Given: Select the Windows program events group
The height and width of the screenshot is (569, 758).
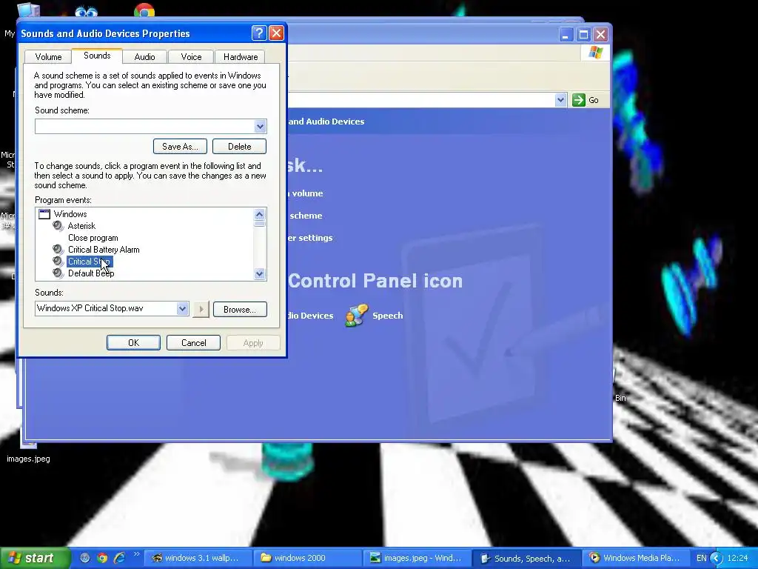Looking at the screenshot, I should [70, 214].
